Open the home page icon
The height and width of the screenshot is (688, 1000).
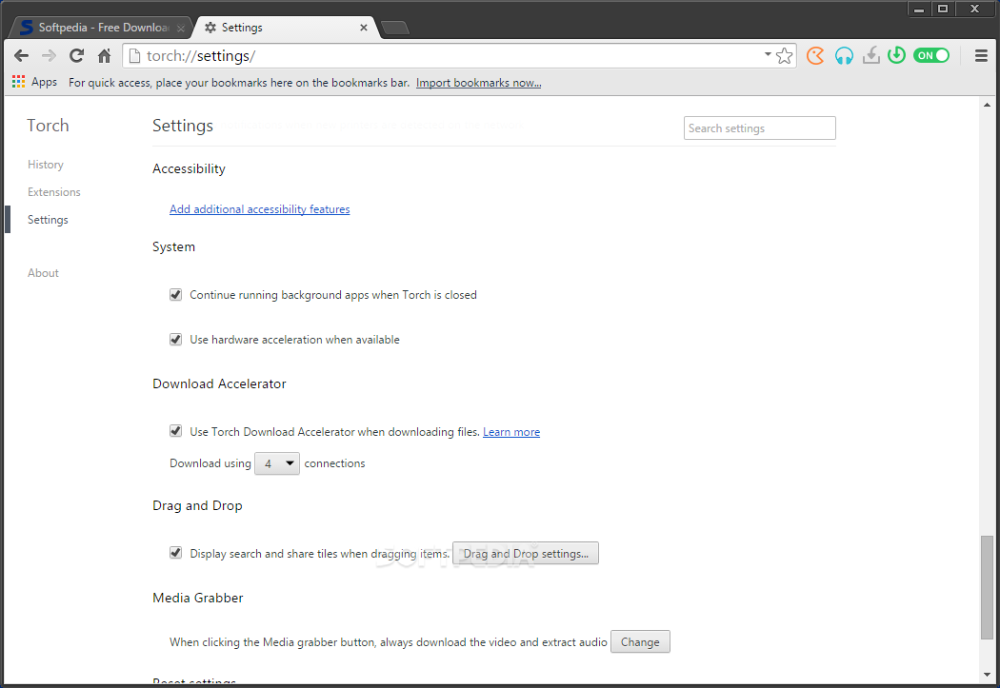tap(104, 56)
